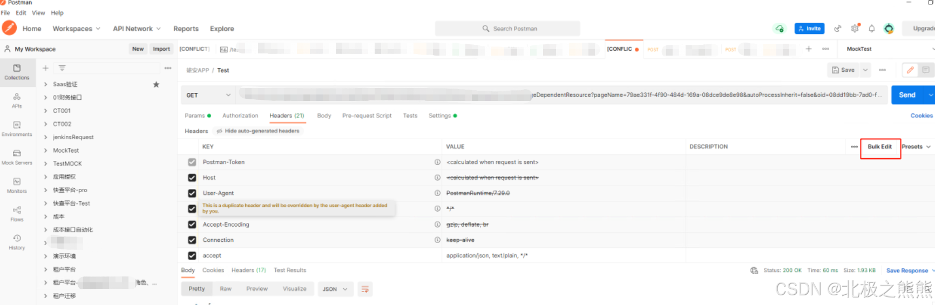Screen dimensions: 935x305
Task: Open the Workspaces dropdown
Action: pyautogui.click(x=76, y=29)
